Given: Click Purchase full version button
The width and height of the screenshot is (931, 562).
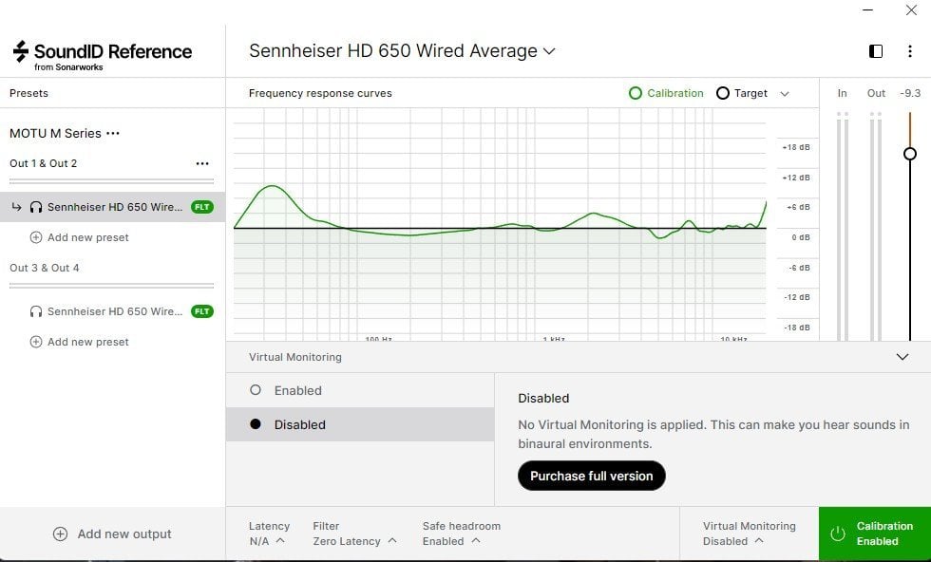Looking at the screenshot, I should 591,476.
